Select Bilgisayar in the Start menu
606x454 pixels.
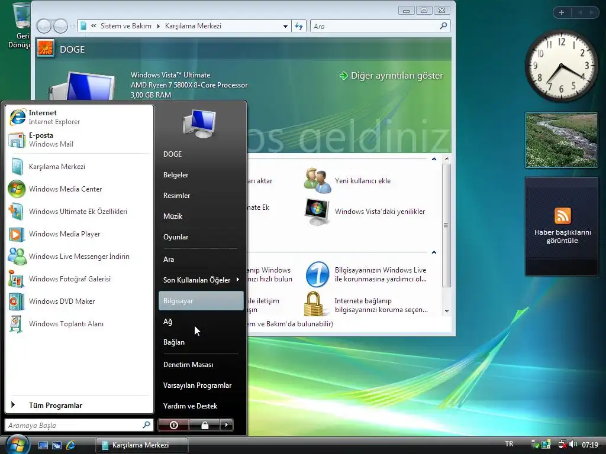pos(201,301)
